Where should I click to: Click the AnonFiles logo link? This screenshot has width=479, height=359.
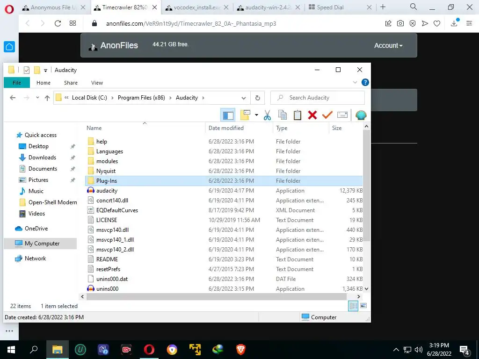[x=113, y=45]
